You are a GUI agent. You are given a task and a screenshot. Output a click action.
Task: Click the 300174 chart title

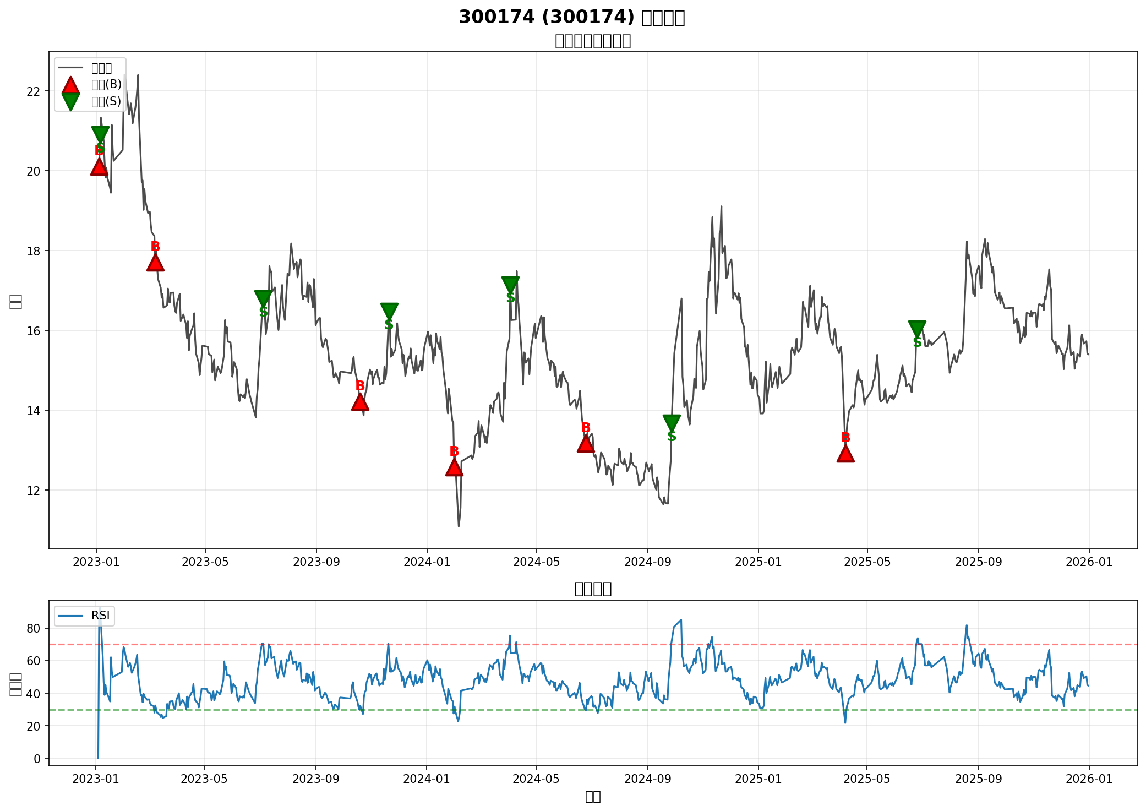tap(571, 17)
